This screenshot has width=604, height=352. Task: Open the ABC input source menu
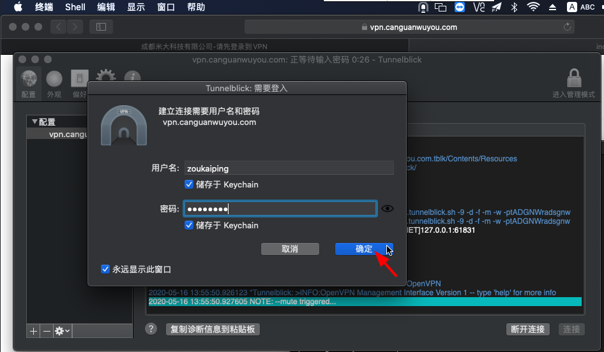point(581,7)
